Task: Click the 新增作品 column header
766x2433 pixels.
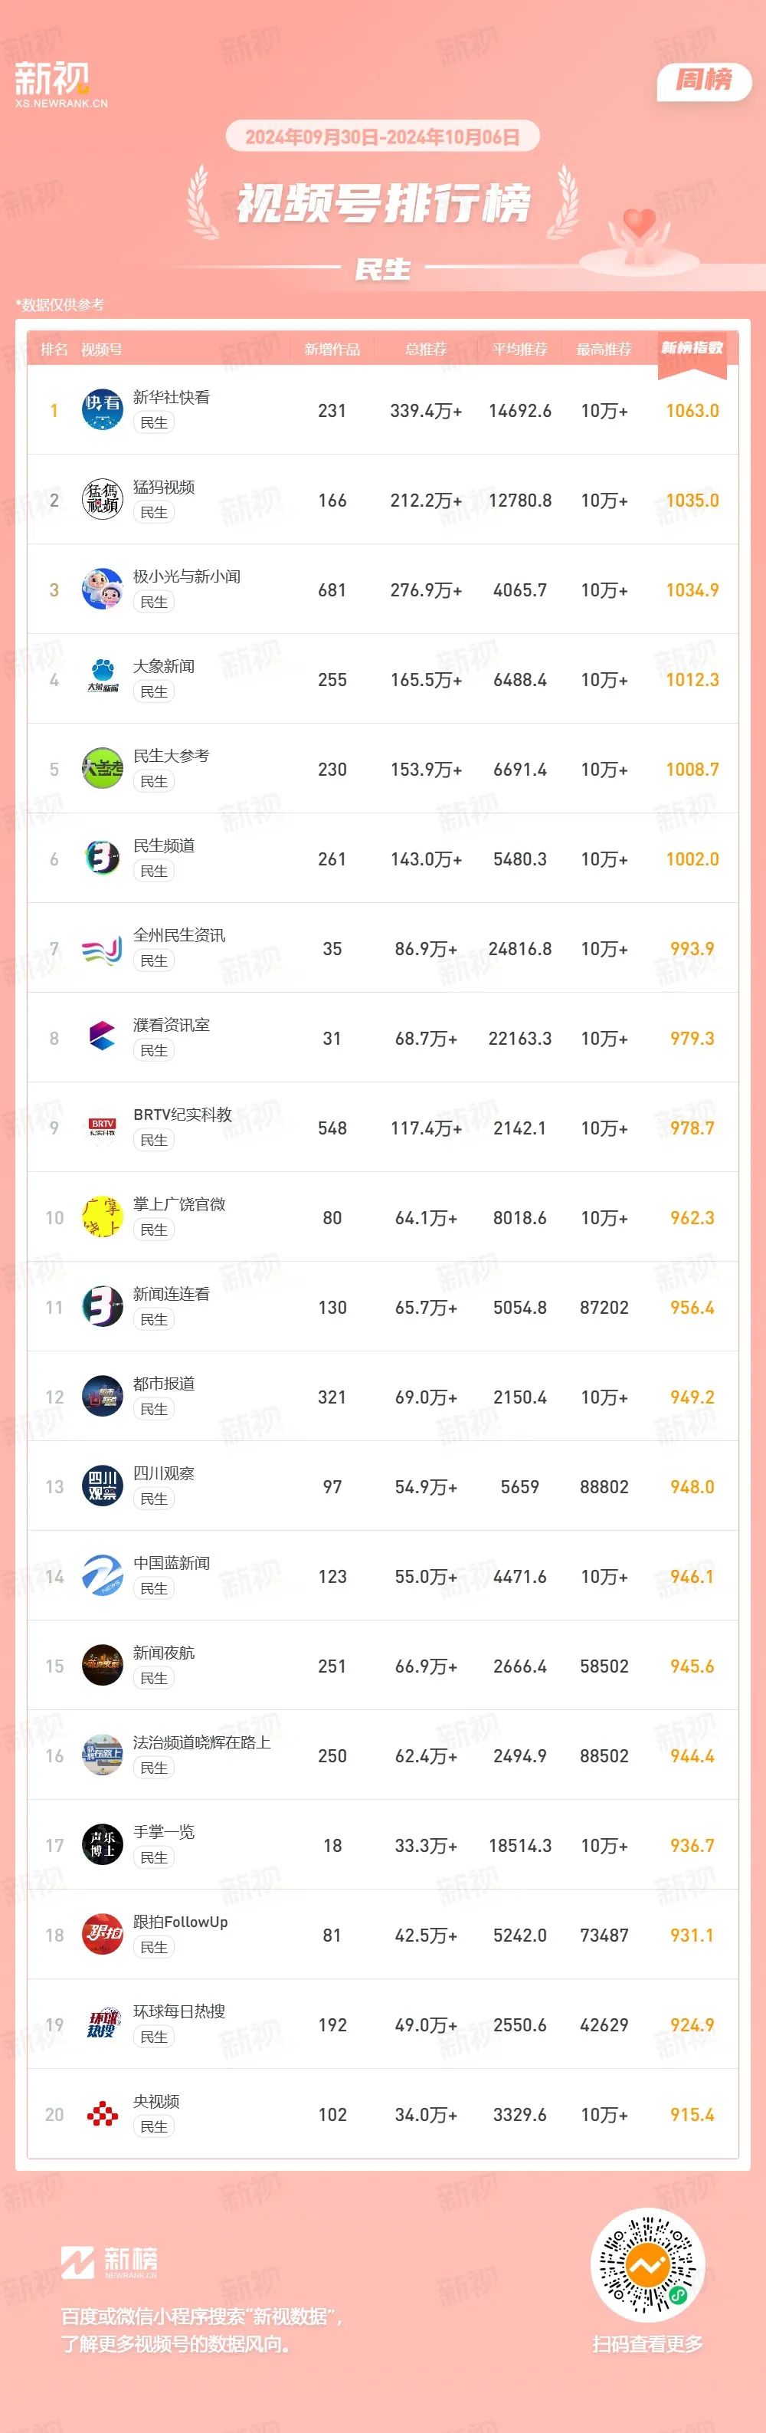Action: click(x=332, y=350)
